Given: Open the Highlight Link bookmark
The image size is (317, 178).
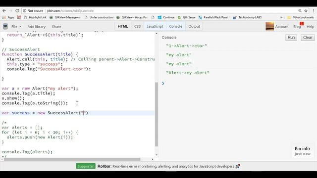Looking at the screenshot, I should 35,17.
